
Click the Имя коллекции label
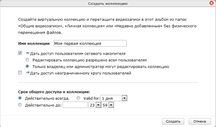pyautogui.click(x=34, y=44)
